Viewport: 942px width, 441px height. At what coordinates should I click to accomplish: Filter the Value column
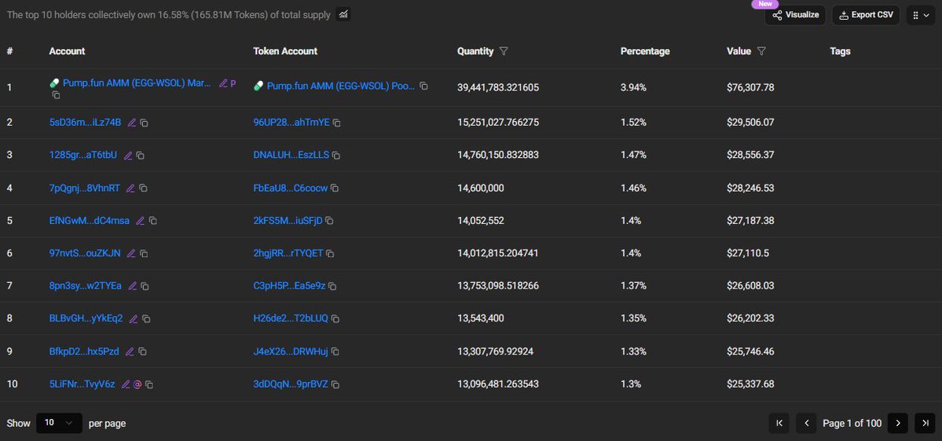pos(761,52)
